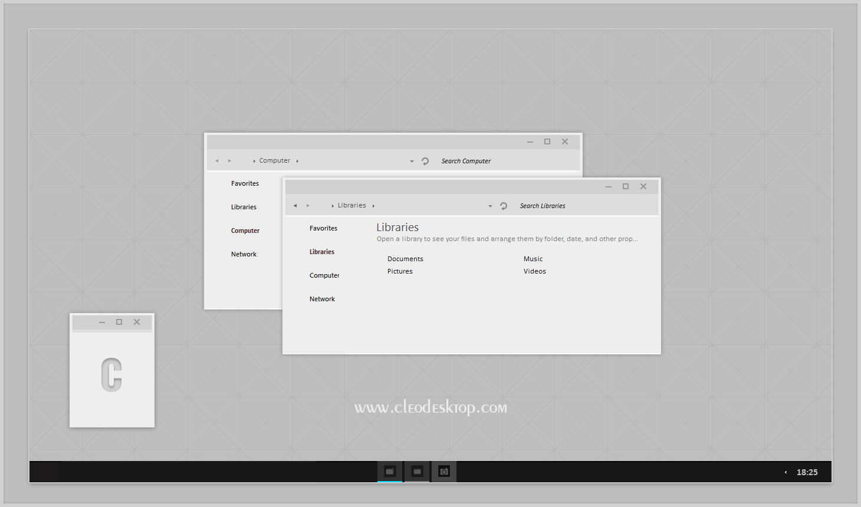Go forward in Libraries window
Screen dimensions: 861x507
(308, 206)
